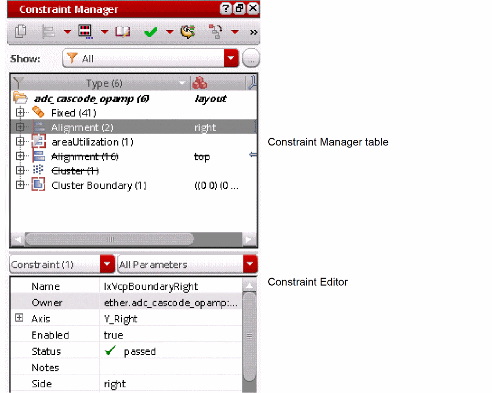Click the red cluster members column icon
This screenshot has height=393, width=492.
[x=199, y=83]
